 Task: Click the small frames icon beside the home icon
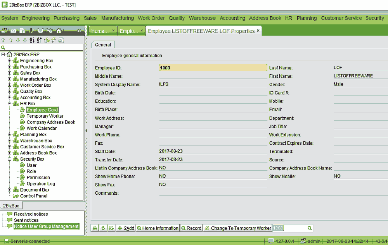50,31
